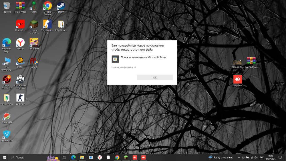Switch the РУС input language indicator
This screenshot has height=161, width=286.
tap(261, 157)
